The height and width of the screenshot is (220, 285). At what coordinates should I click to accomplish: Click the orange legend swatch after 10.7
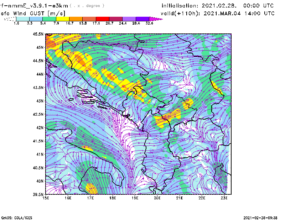coord(76,19)
